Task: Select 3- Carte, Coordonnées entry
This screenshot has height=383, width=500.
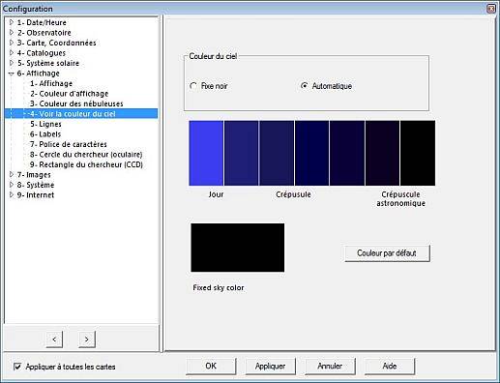Action: (x=56, y=43)
